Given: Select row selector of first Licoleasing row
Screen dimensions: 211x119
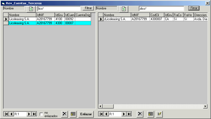Looking at the screenshot, I should click(x=6, y=19).
